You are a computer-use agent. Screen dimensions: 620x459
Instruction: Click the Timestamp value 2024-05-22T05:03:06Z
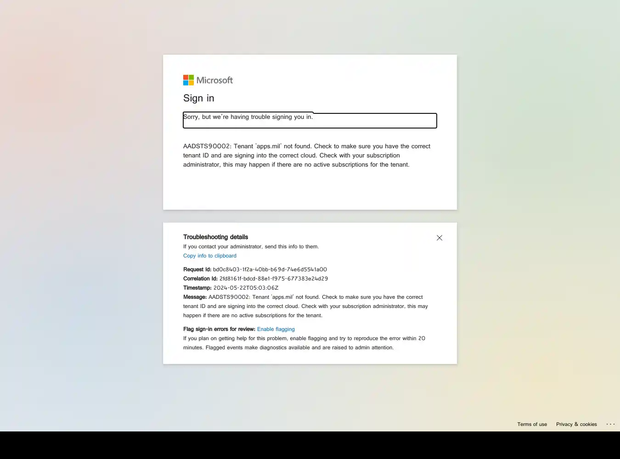coord(246,288)
